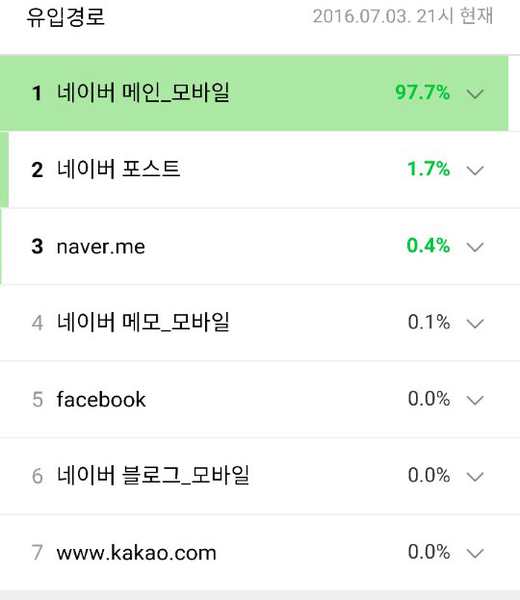Expand the 네이버 블로그_모바일 row chevron

pyautogui.click(x=475, y=477)
